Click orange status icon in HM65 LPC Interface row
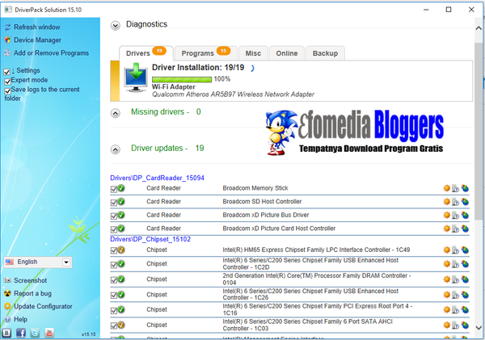The width and height of the screenshot is (485, 340). 121,250
